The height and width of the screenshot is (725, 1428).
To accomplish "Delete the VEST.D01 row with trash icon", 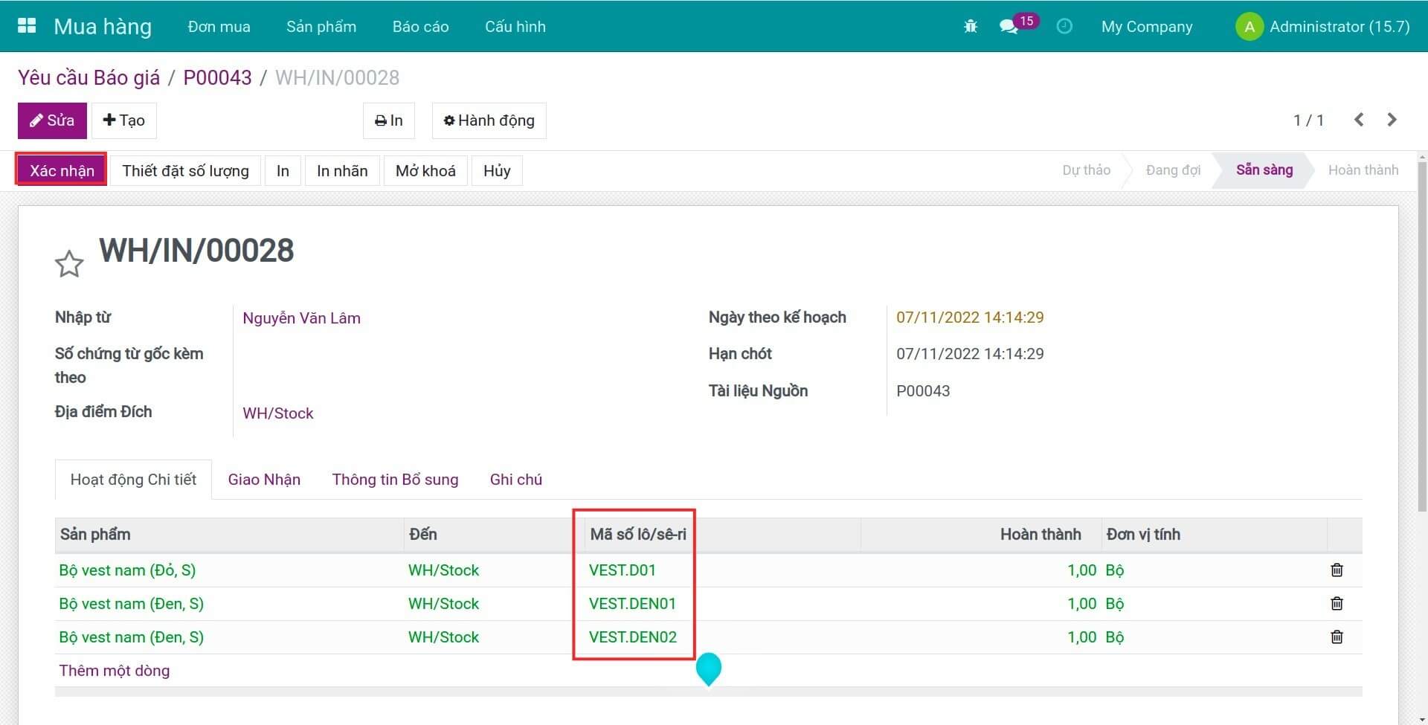I will pos(1337,570).
